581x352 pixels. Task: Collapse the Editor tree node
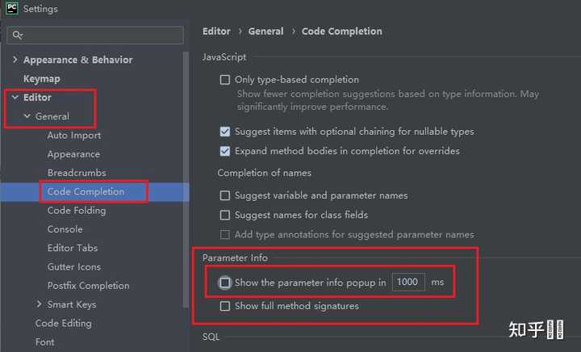(15, 97)
